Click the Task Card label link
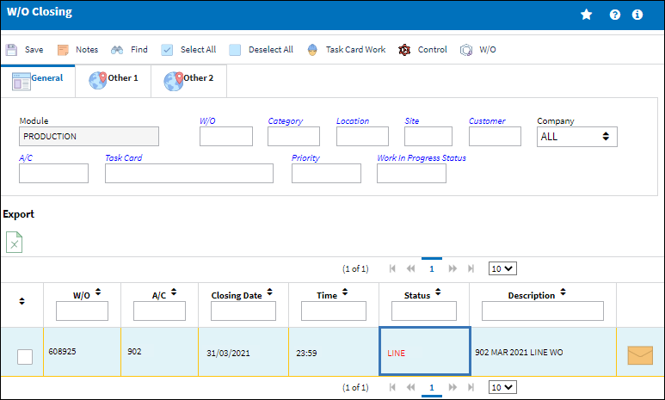 tap(123, 157)
